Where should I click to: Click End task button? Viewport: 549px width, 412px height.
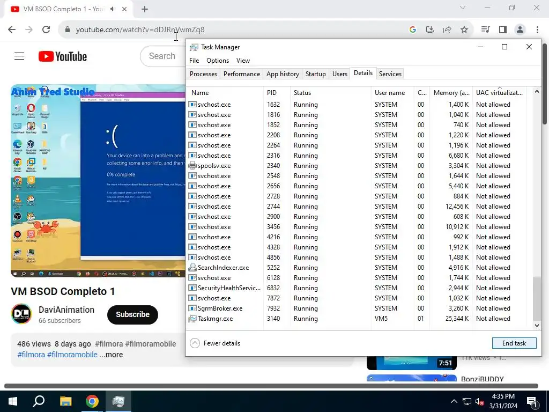pyautogui.click(x=514, y=343)
